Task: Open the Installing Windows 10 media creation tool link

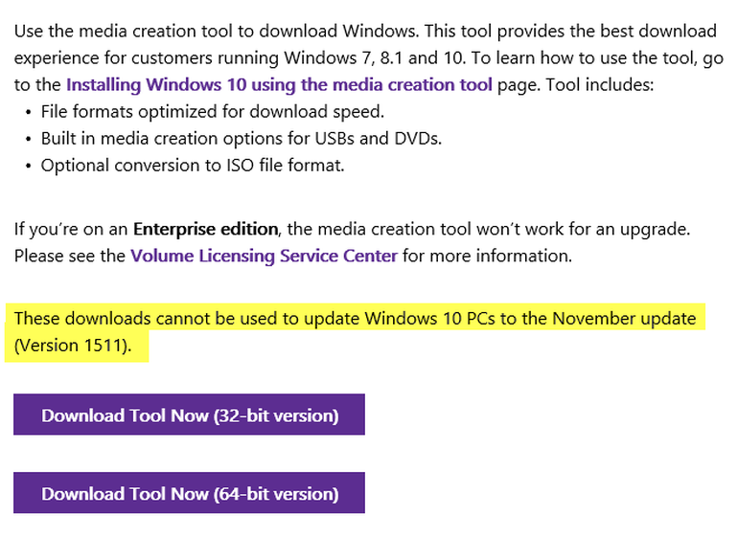Action: [x=279, y=84]
